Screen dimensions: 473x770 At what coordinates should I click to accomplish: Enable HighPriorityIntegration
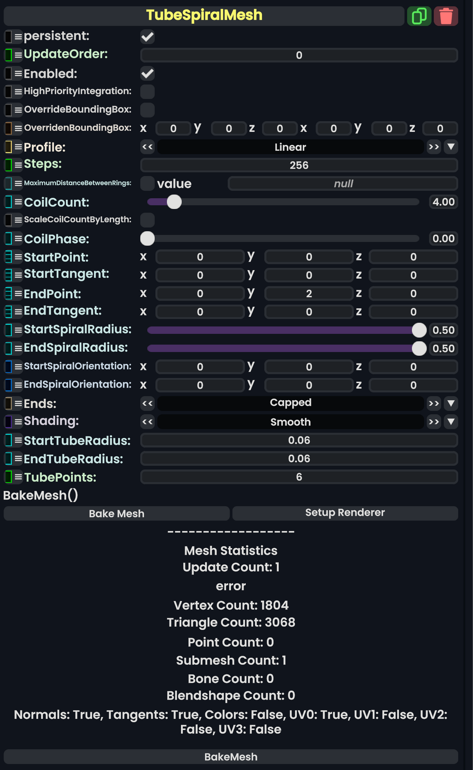tap(147, 92)
